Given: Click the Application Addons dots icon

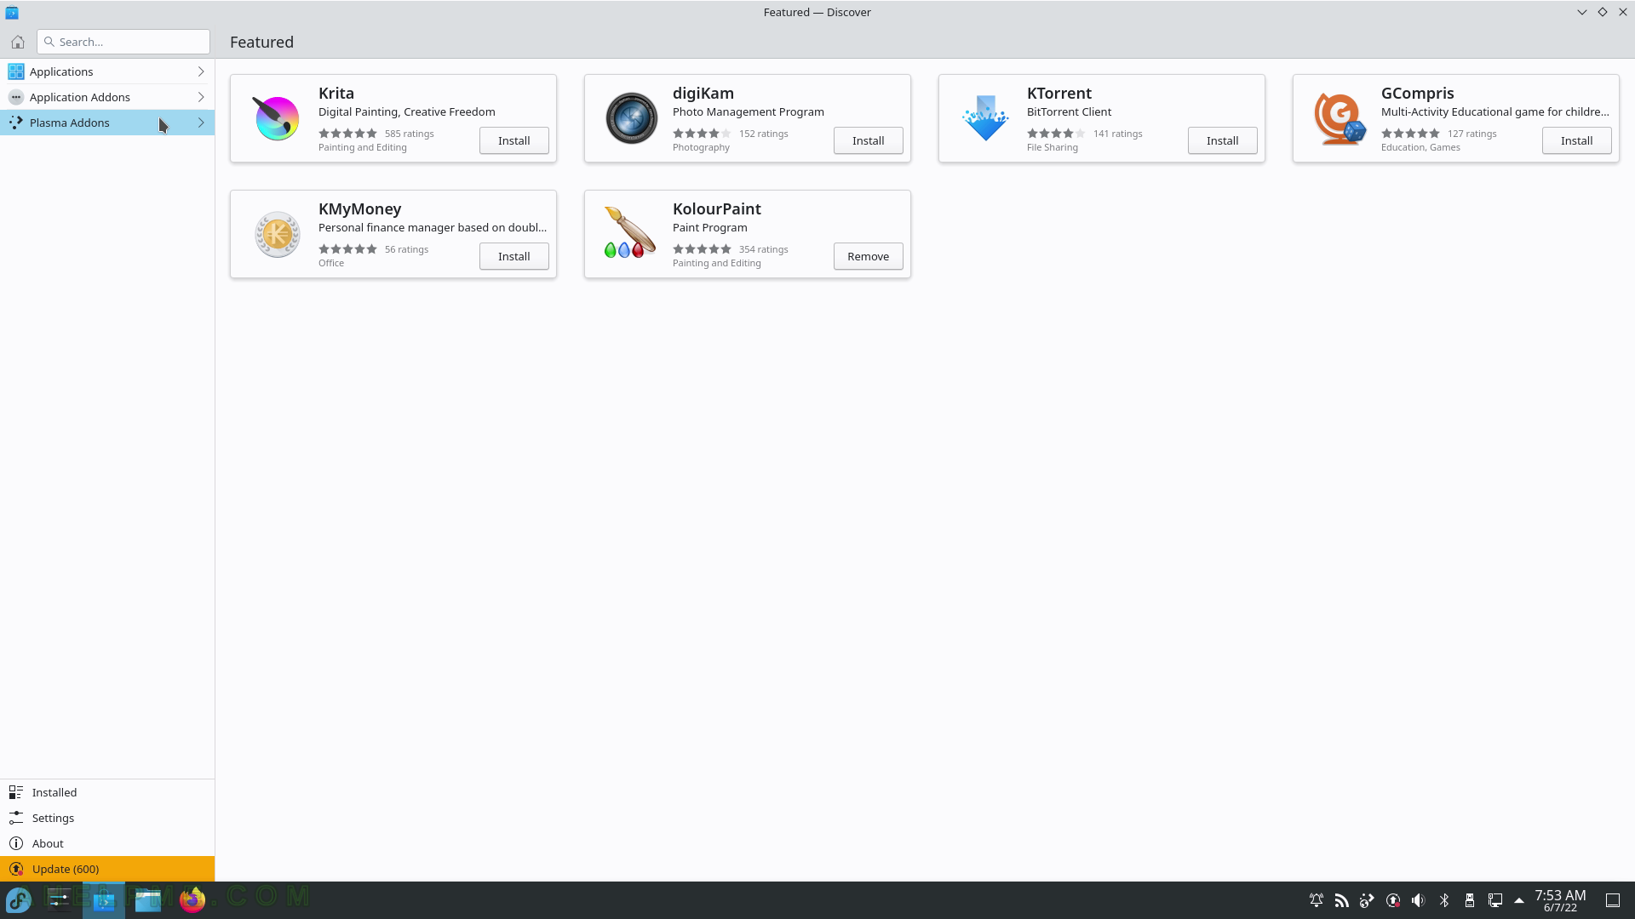Looking at the screenshot, I should pos(15,97).
